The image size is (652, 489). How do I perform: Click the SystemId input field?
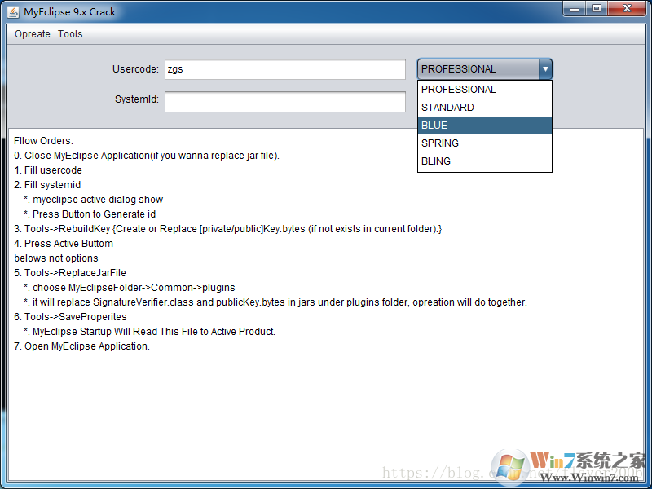284,102
